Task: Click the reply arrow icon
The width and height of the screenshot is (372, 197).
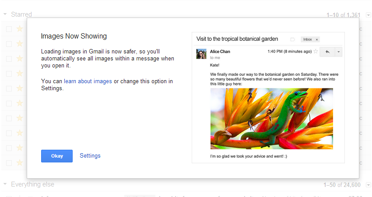Action: (327, 52)
